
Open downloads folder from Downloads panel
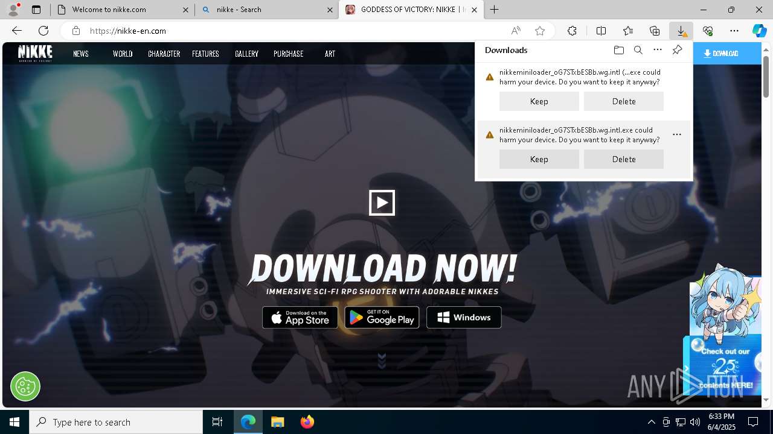(x=618, y=50)
